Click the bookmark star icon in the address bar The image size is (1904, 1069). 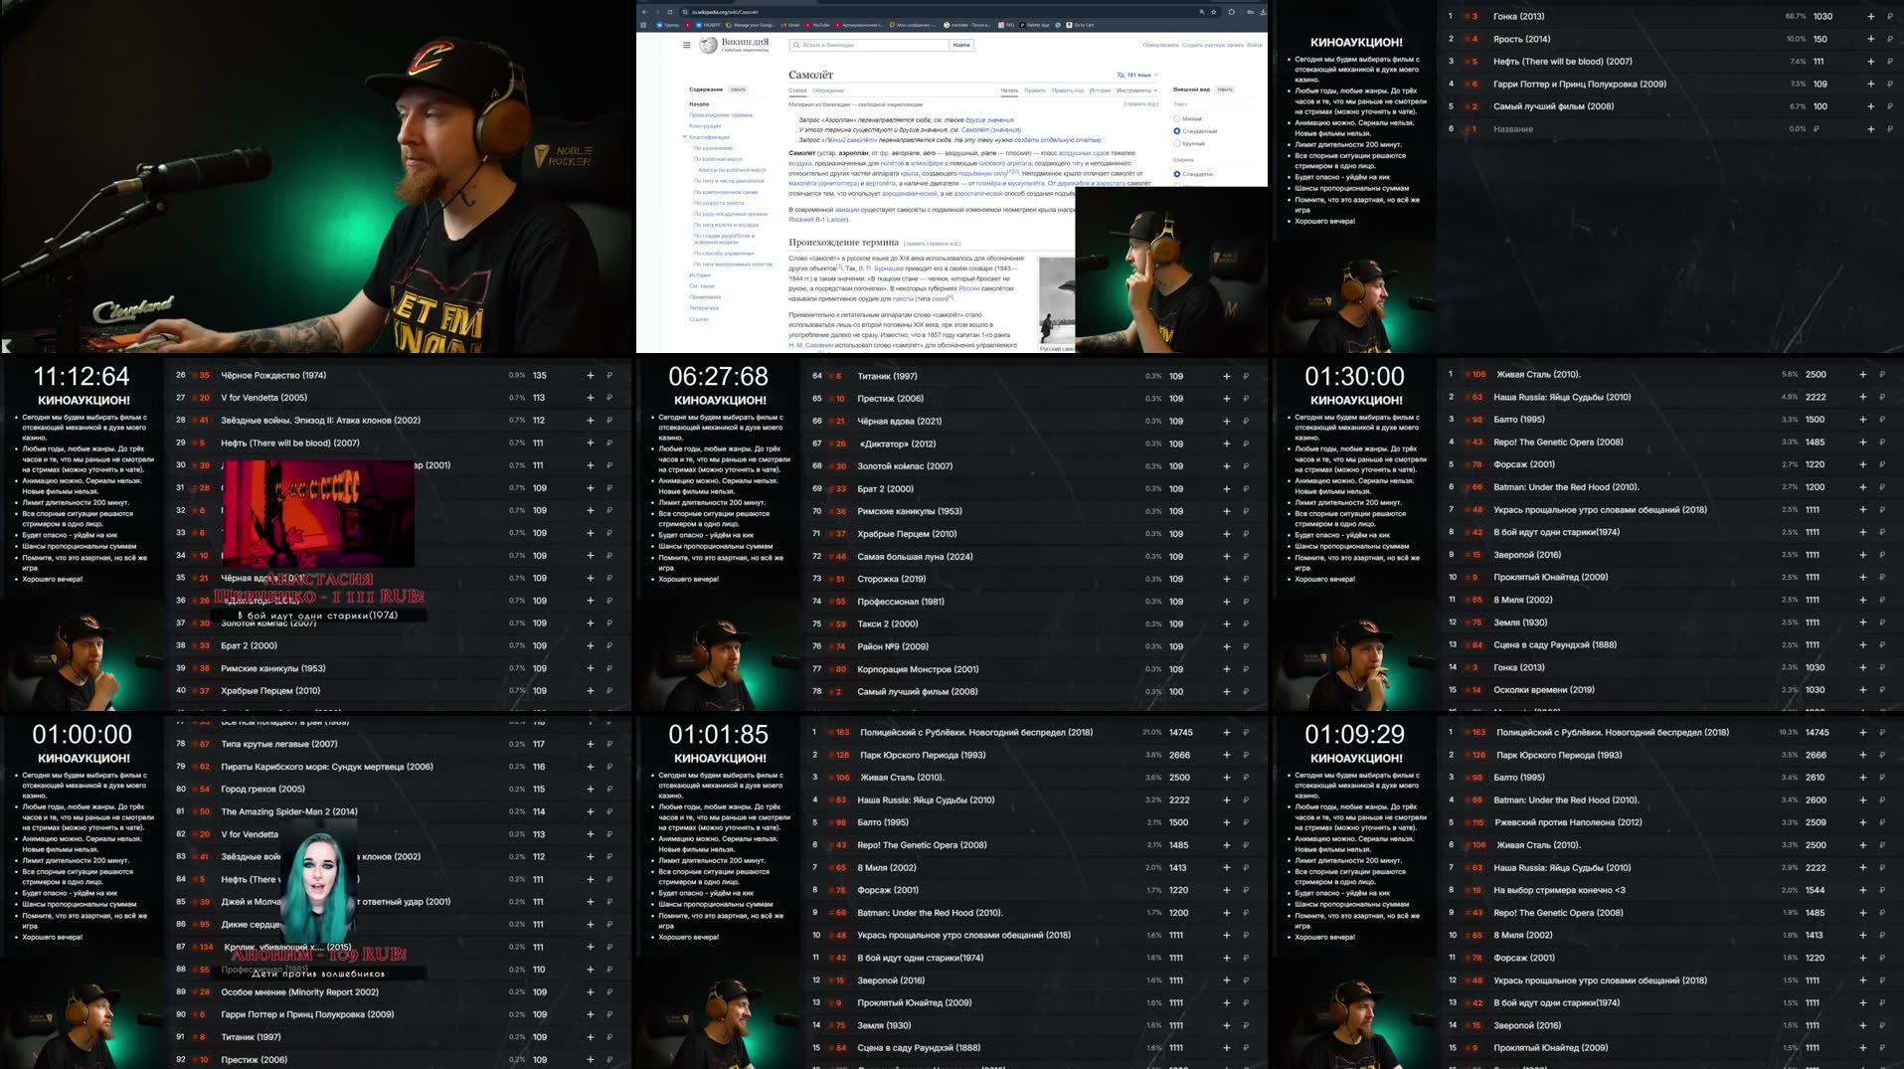(1214, 12)
